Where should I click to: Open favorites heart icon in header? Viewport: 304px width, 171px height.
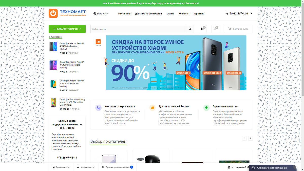click(x=215, y=29)
